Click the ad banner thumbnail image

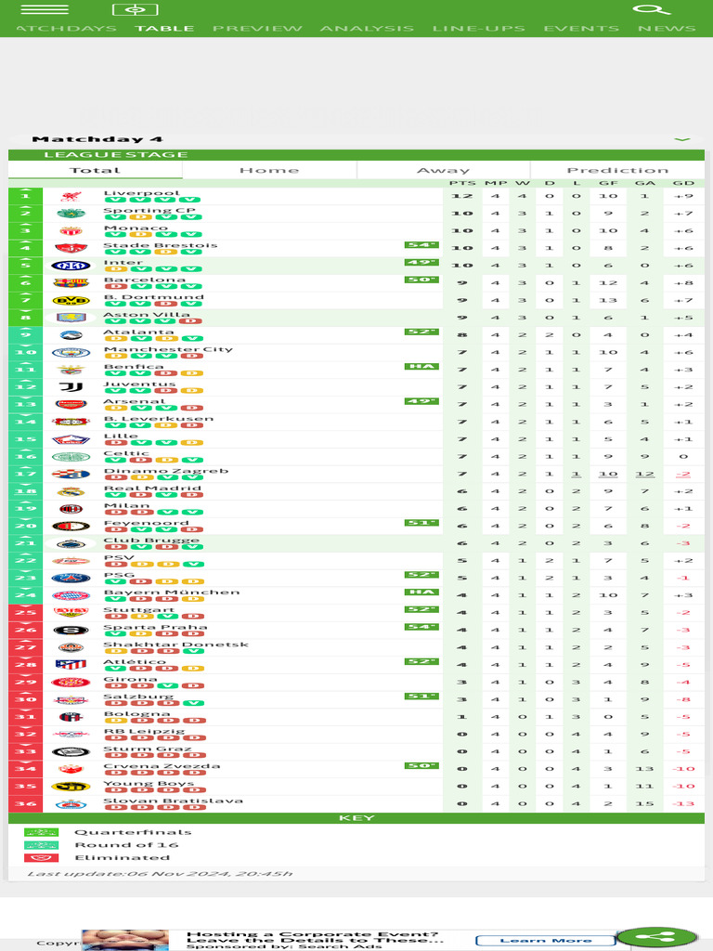(125, 940)
